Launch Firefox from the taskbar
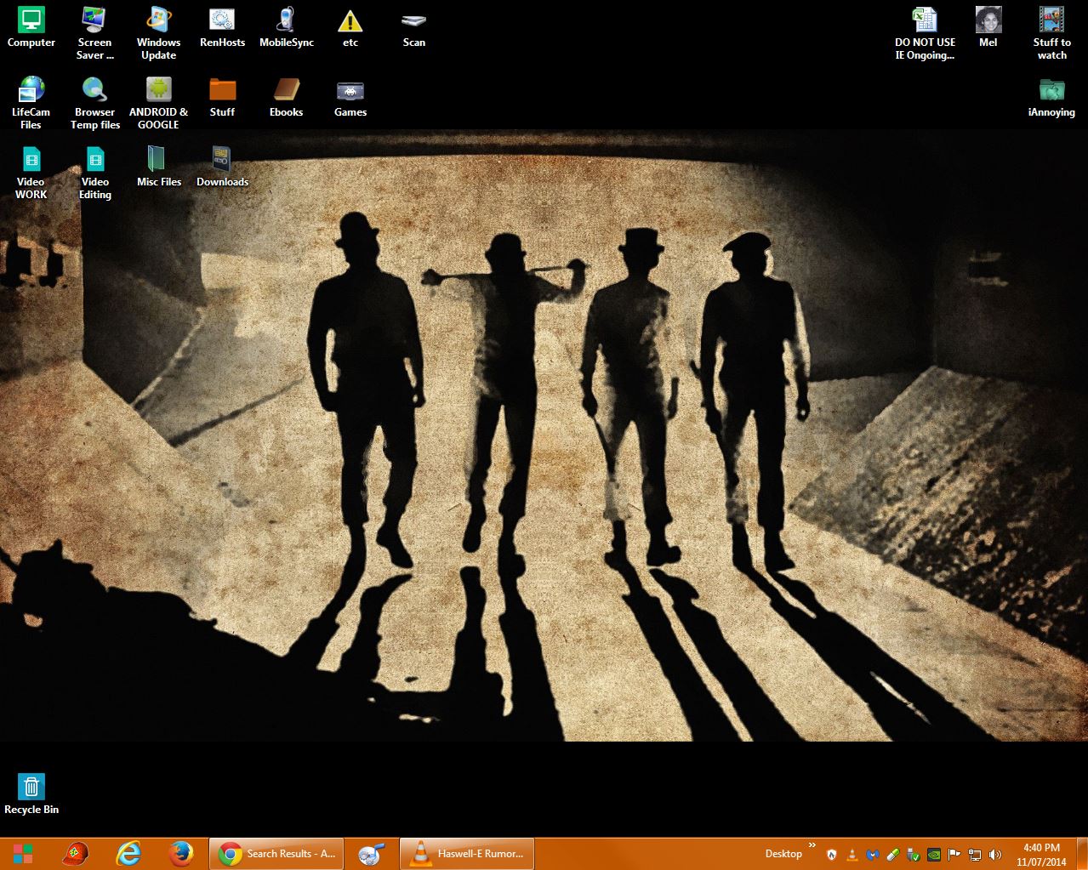The image size is (1088, 870). pos(179,854)
